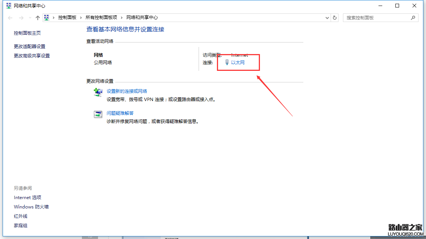This screenshot has width=426, height=239.
Task: Open 更改适配器设置 link
Action: pos(30,46)
